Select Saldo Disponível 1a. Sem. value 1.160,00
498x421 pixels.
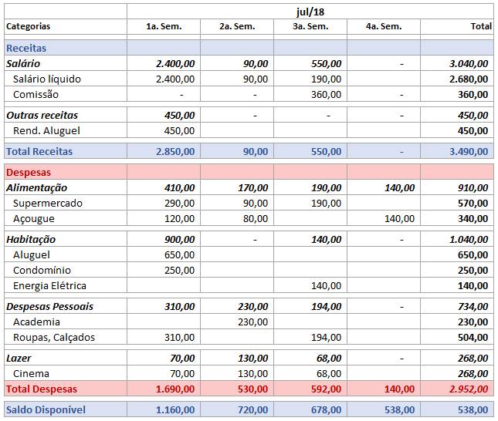tap(175, 409)
